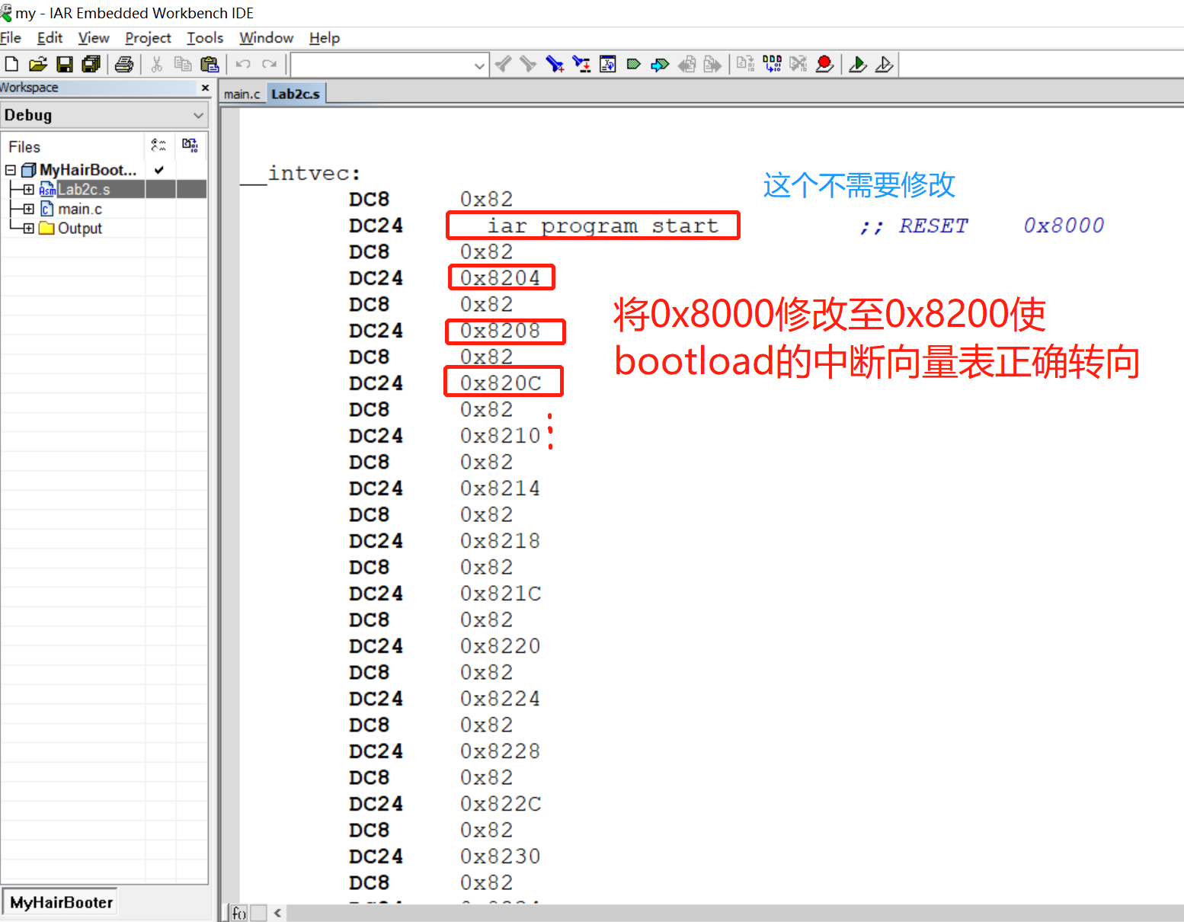Click the __intvec: label in editor
Image resolution: width=1184 pixels, height=922 pixels.
[x=301, y=174]
